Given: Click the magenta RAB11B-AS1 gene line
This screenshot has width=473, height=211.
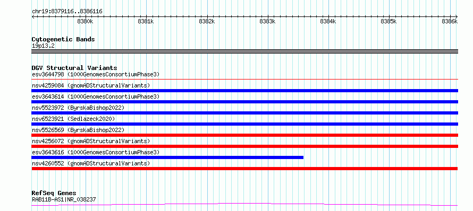Looking at the screenshot, I should pos(244,205).
